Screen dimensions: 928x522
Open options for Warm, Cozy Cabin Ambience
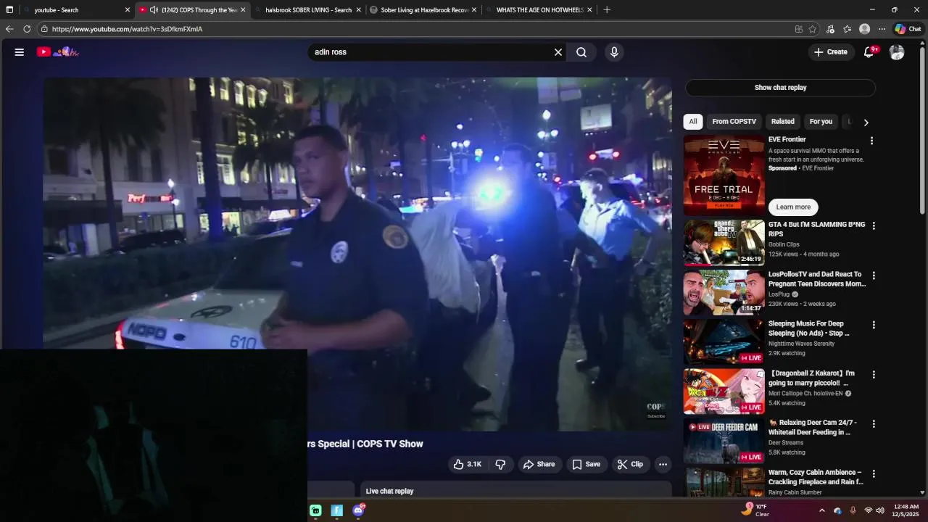pyautogui.click(x=874, y=473)
